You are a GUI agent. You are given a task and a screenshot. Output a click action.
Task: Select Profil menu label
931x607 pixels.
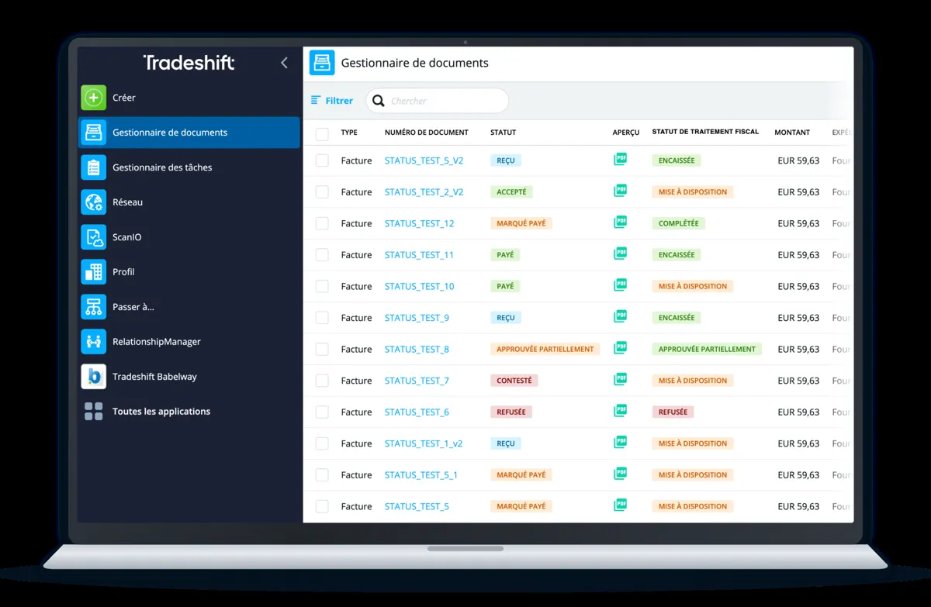pyautogui.click(x=123, y=272)
